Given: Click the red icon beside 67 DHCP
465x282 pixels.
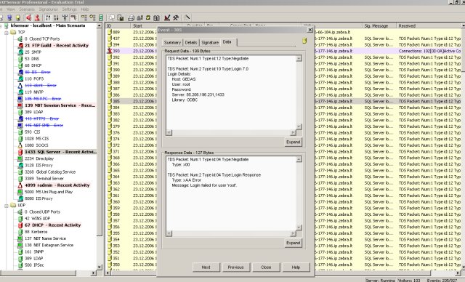Looking at the screenshot, I should click(20, 225).
